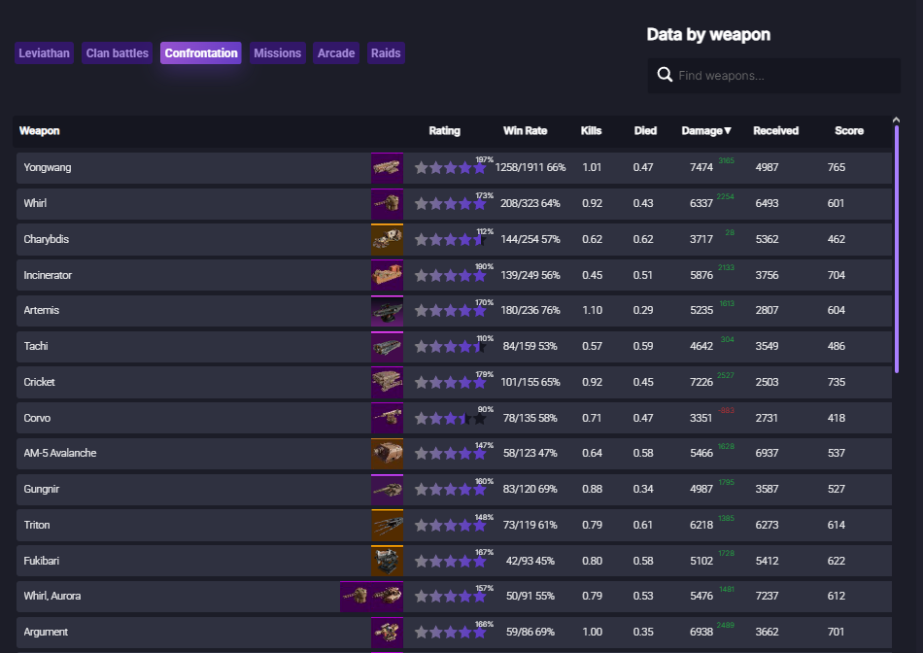Click the Cricket weapon icon
Image resolution: width=923 pixels, height=653 pixels.
pyautogui.click(x=387, y=383)
